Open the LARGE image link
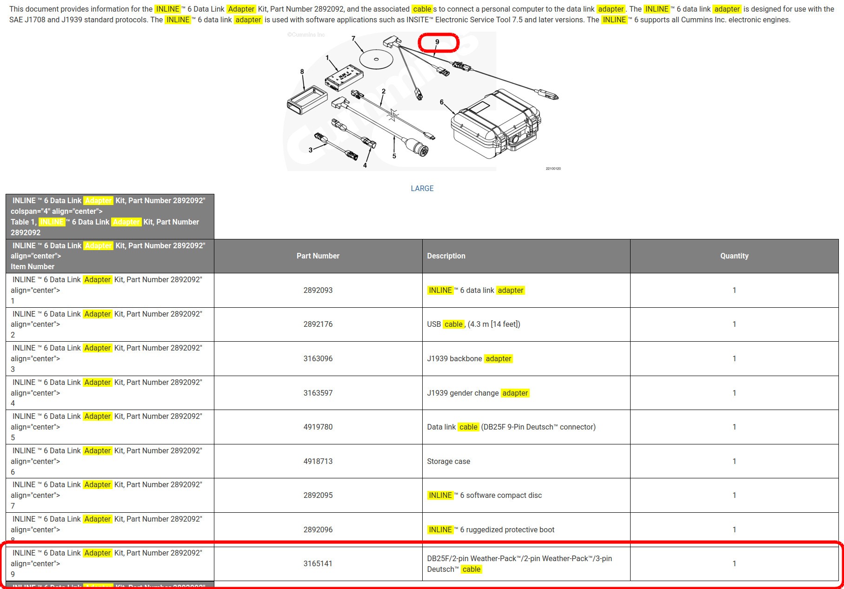The width and height of the screenshot is (844, 589). pyautogui.click(x=422, y=188)
